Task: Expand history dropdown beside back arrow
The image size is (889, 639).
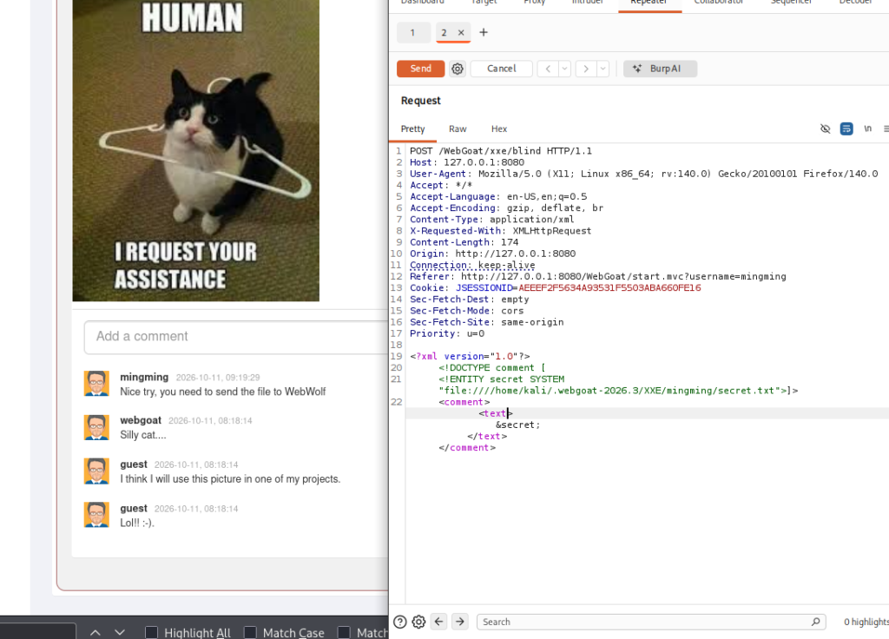Action: [x=564, y=69]
